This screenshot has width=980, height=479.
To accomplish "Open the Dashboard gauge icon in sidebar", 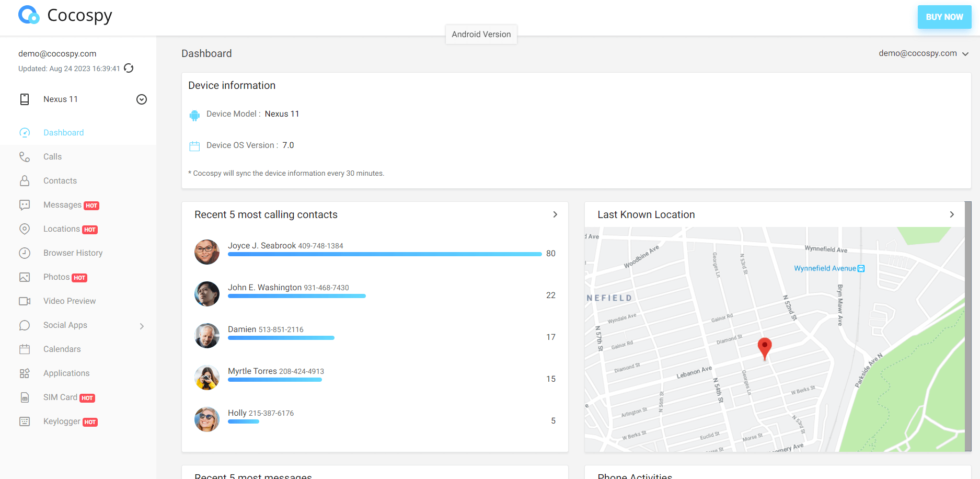I will pos(25,133).
